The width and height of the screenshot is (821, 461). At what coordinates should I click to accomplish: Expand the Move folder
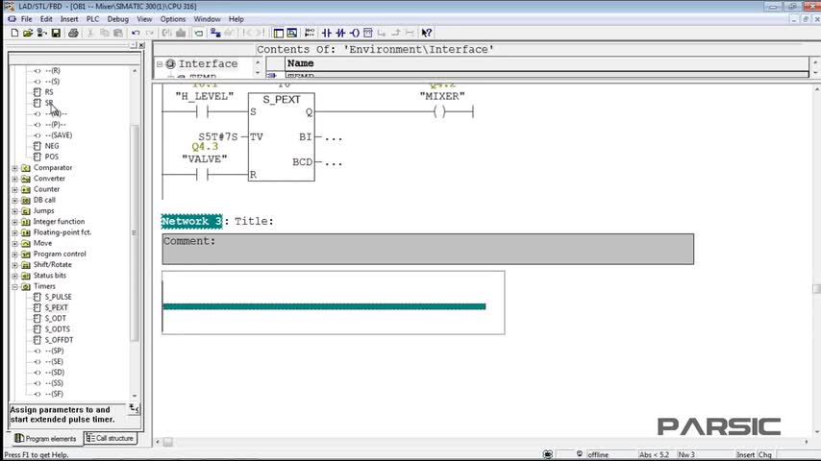(15, 243)
